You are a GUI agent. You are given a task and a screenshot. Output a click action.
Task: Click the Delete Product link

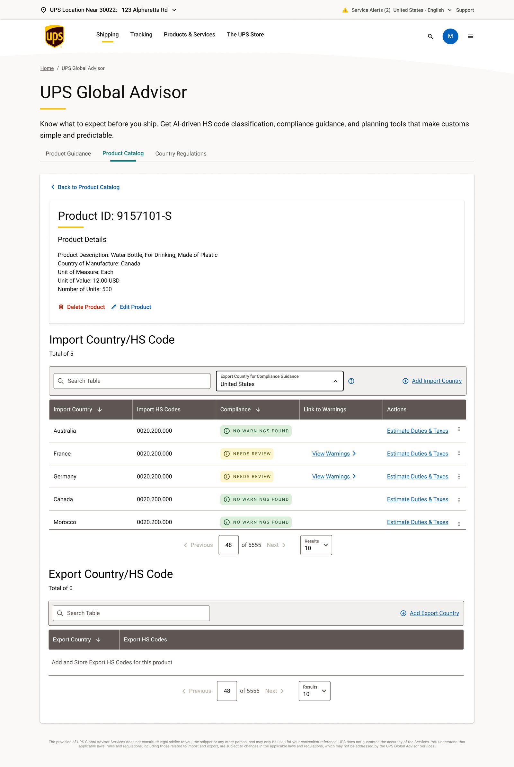click(x=86, y=307)
